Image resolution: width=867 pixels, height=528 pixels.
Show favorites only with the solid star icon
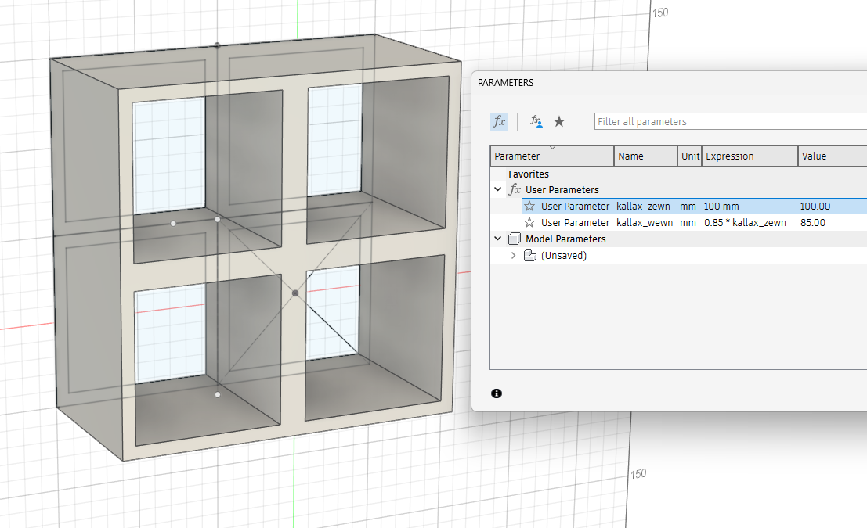pos(559,121)
